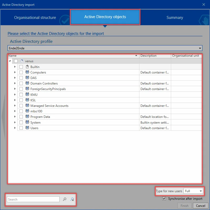Clear search with the magnifier-x icon
This screenshot has width=210, height=210.
point(72,199)
